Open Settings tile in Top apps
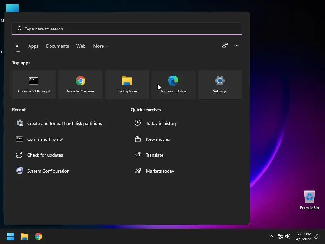Image resolution: width=325 pixels, height=244 pixels. (x=220, y=85)
